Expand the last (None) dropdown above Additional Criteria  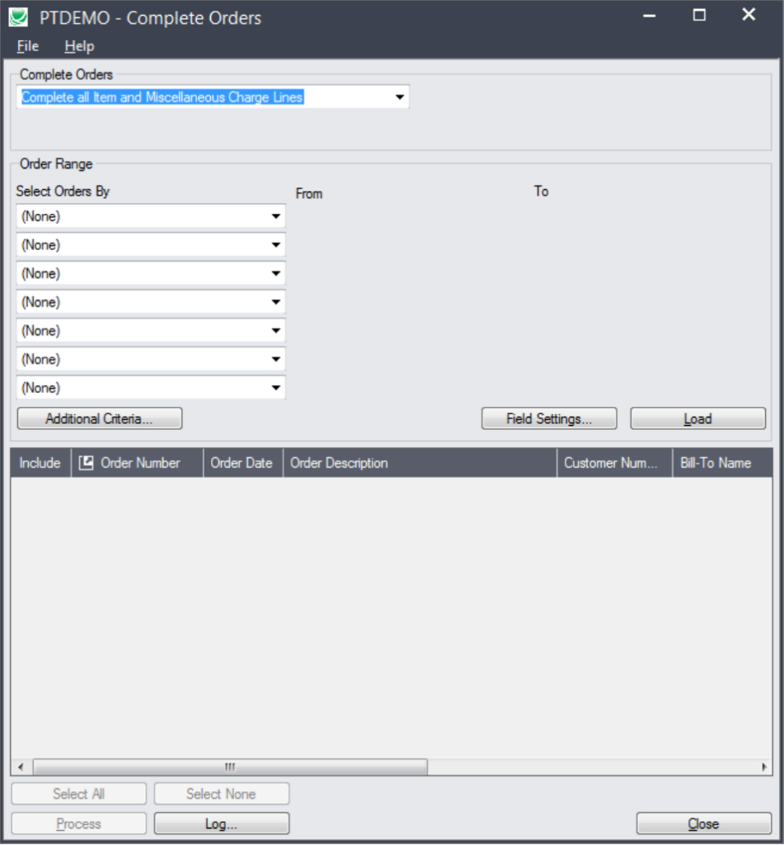pos(275,388)
